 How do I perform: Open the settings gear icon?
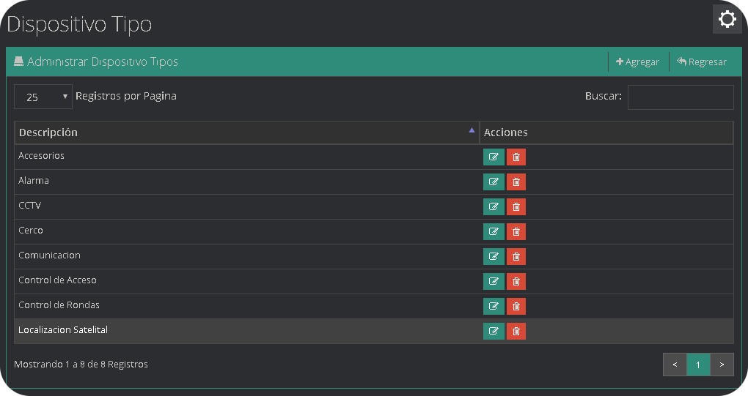(727, 19)
